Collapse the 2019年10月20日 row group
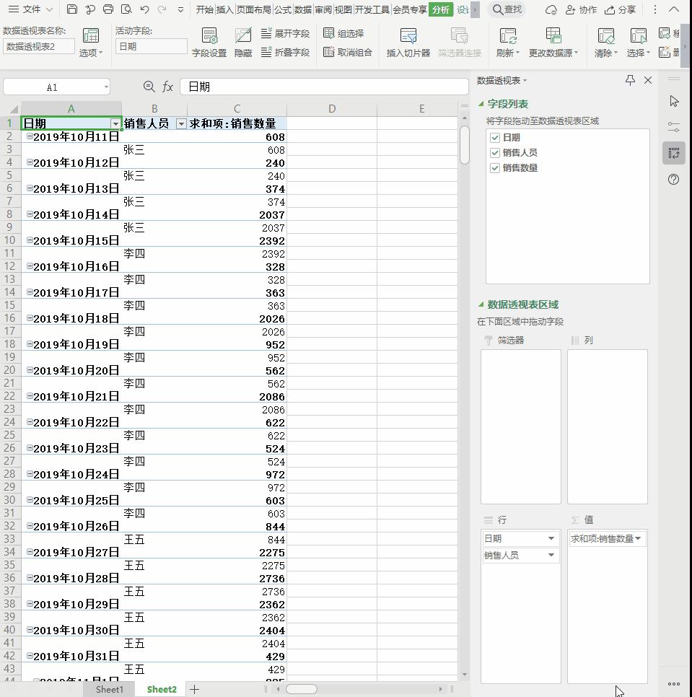The width and height of the screenshot is (692, 697). [x=30, y=370]
